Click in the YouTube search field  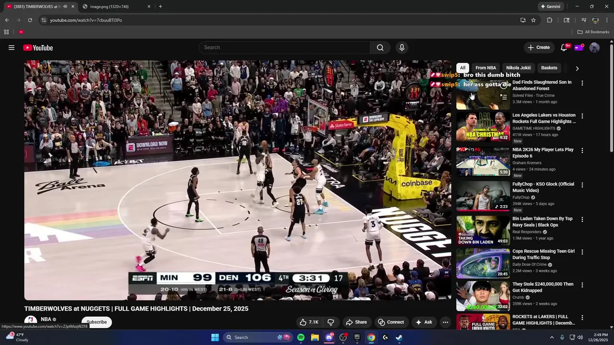(284, 47)
